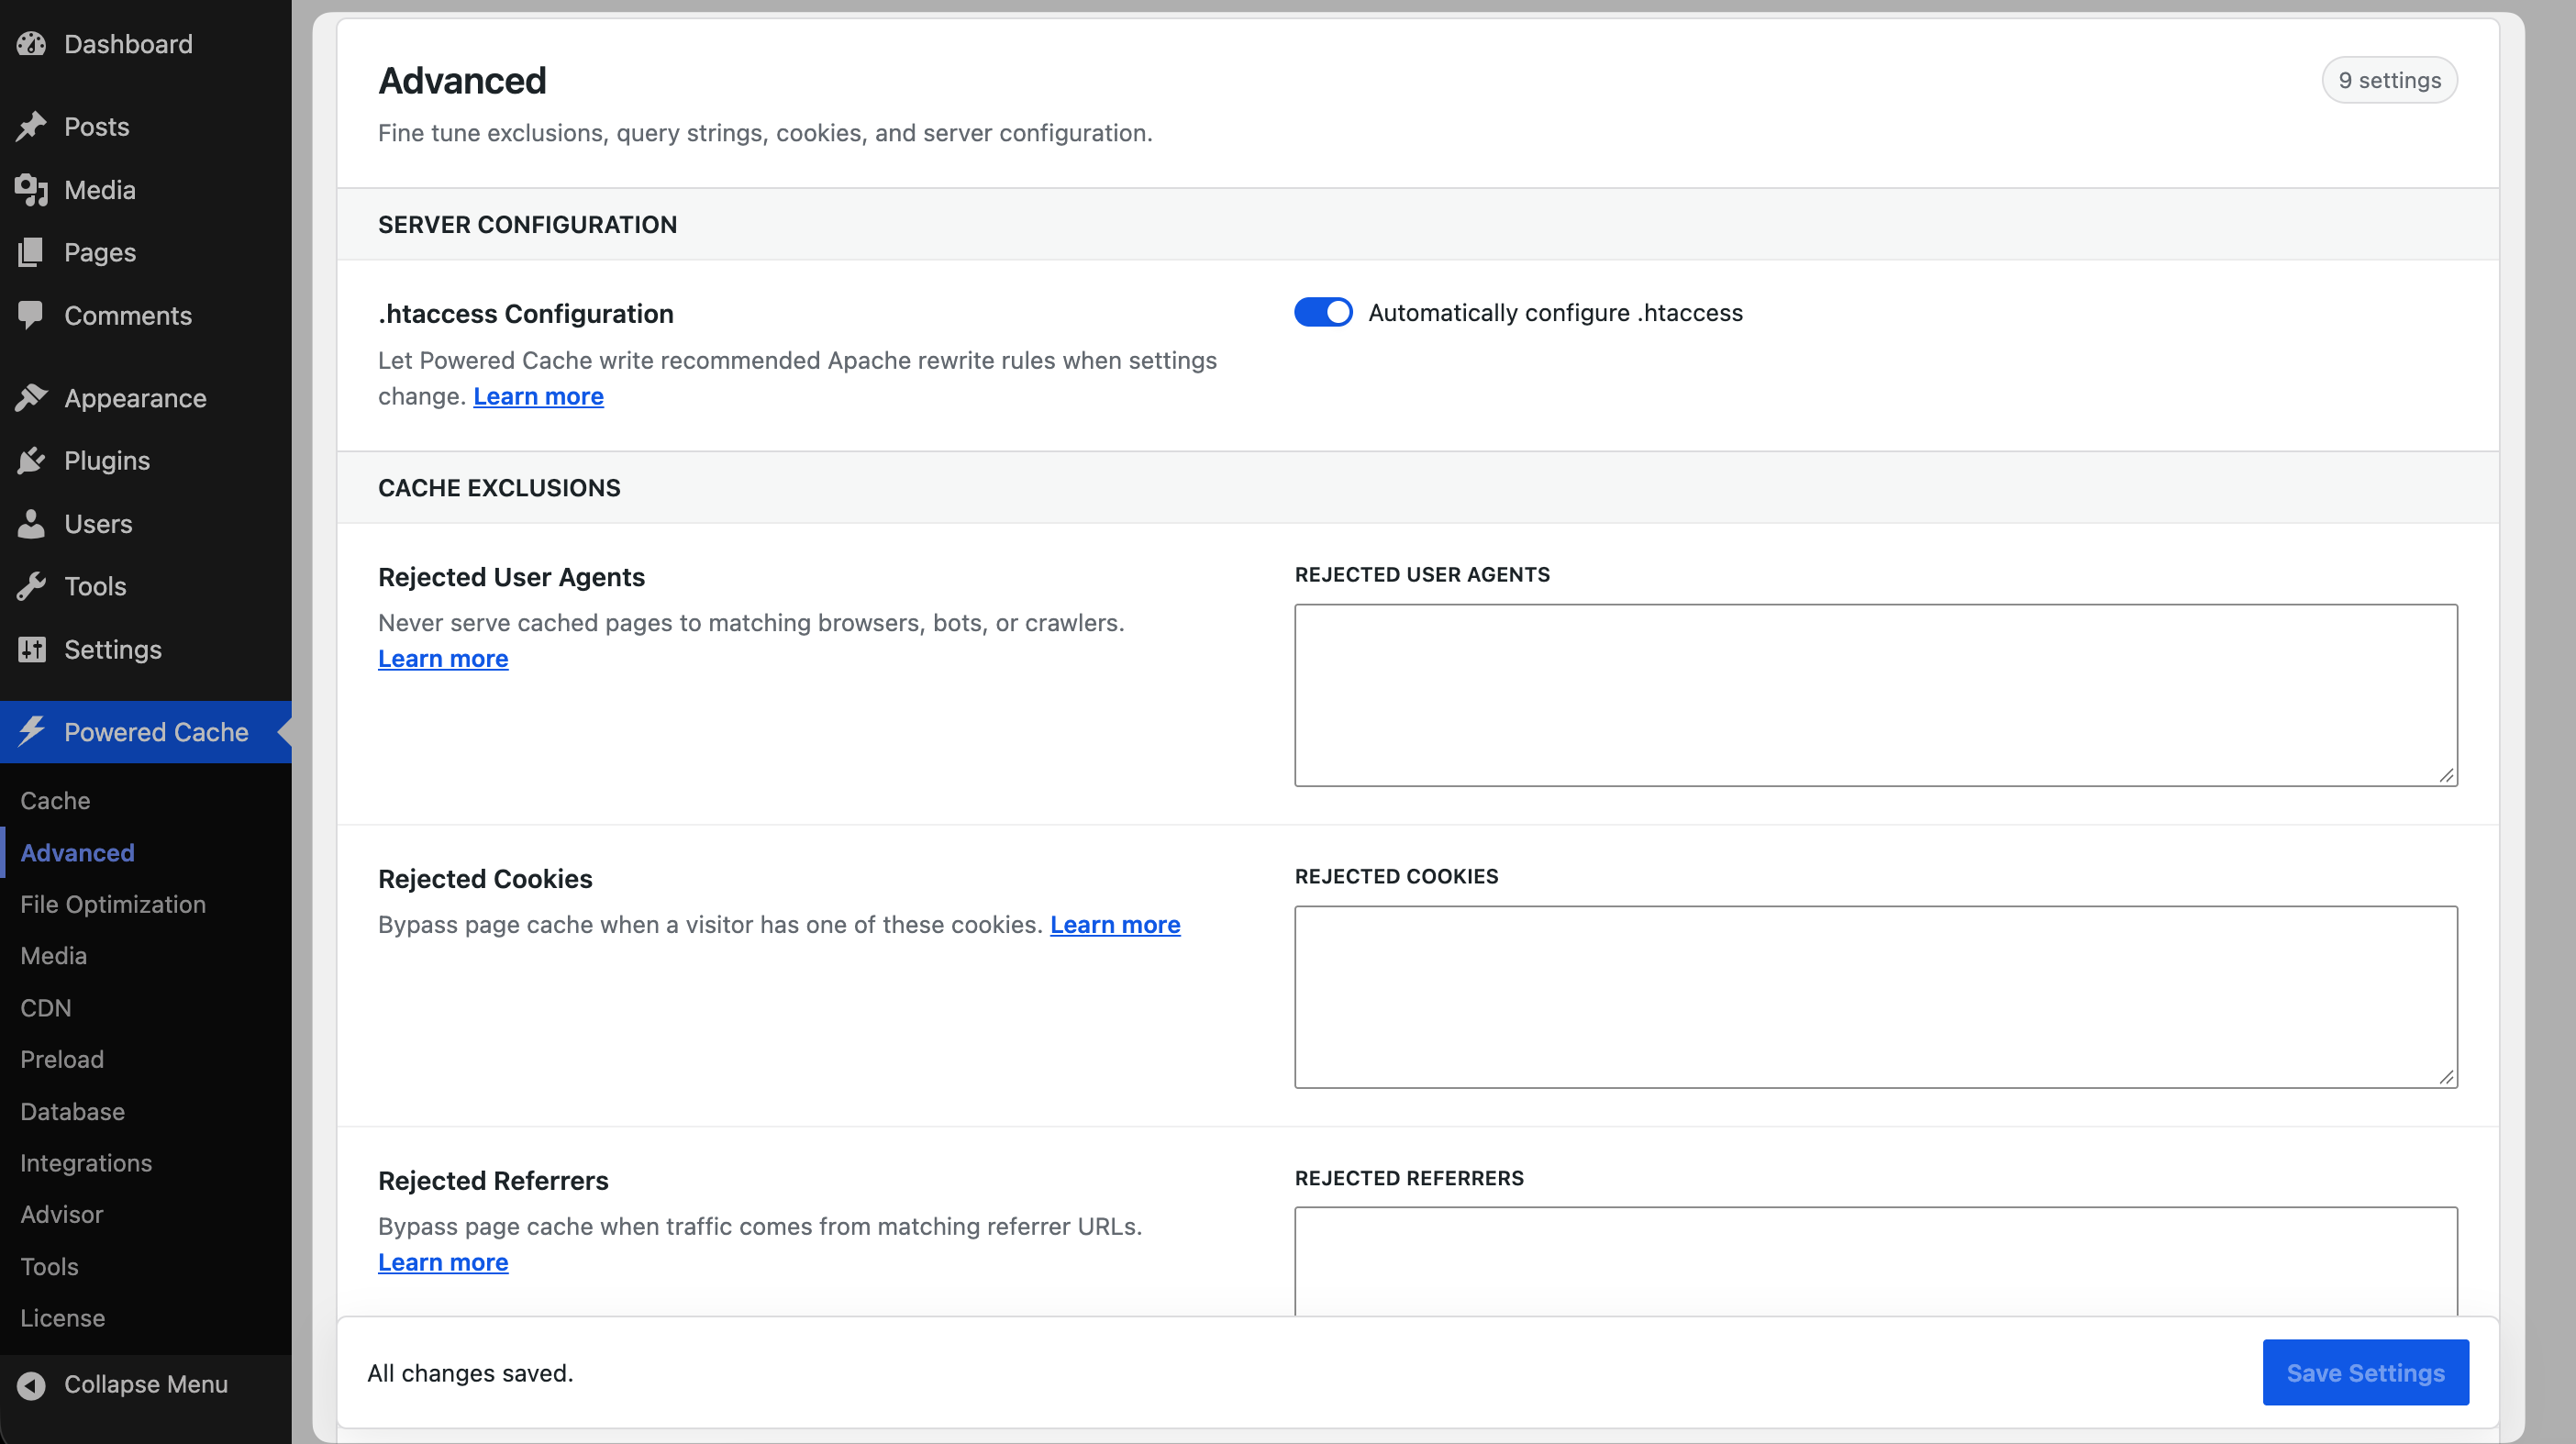This screenshot has width=2576, height=1444.
Task: Open Learn more link for Rejected Cookies
Action: click(1115, 924)
